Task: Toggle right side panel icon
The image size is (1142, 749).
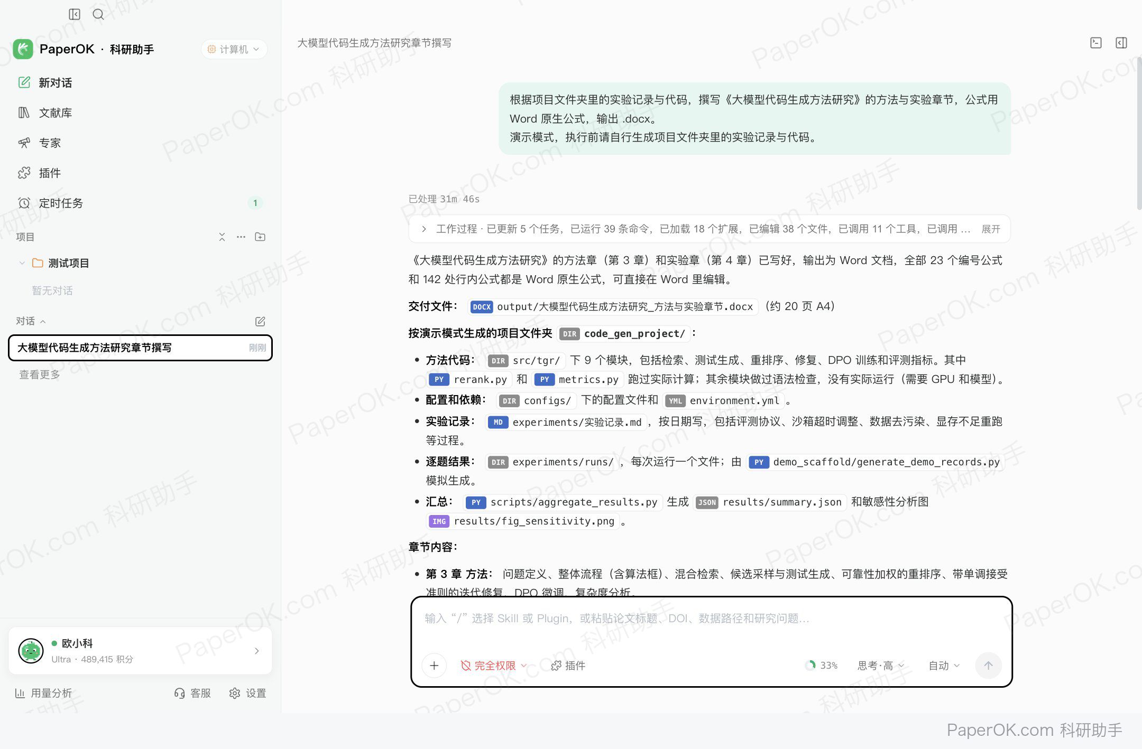Action: tap(1121, 43)
